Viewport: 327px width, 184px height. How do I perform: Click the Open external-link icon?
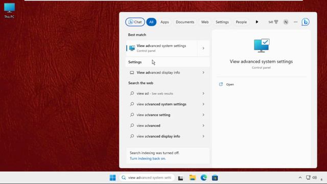[x=221, y=84]
